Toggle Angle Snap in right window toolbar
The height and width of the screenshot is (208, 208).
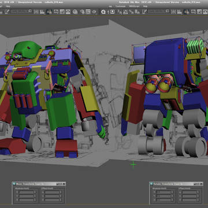tap(125, 12)
